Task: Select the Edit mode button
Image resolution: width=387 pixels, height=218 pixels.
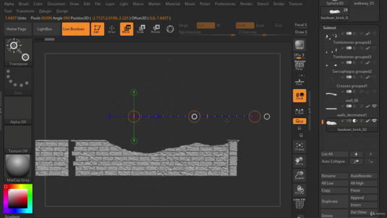Action: pos(97,29)
